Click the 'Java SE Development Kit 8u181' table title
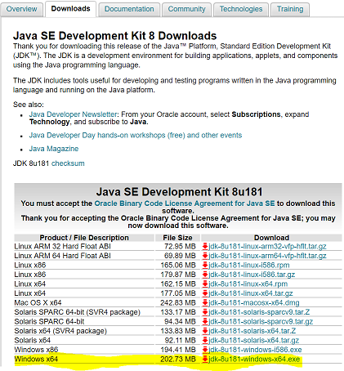This screenshot has width=344, height=371. tap(179, 192)
